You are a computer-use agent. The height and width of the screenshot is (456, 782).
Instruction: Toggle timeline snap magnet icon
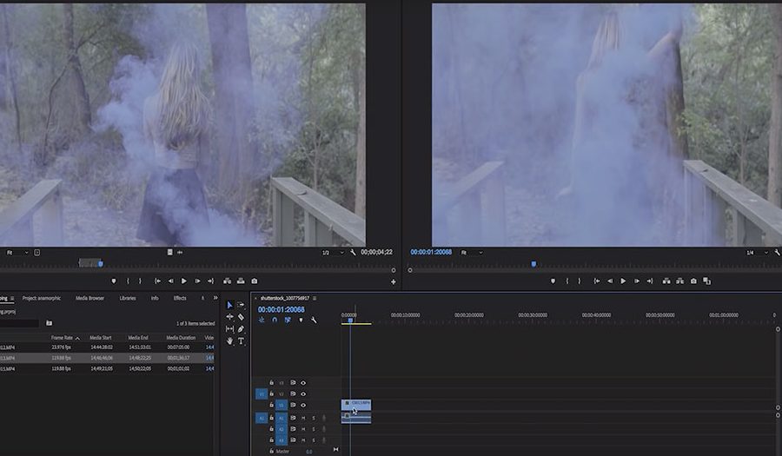[275, 320]
